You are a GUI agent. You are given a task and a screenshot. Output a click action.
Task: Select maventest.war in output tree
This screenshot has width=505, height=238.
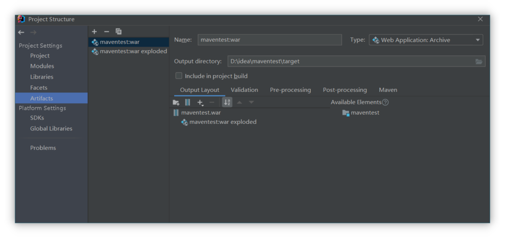point(197,113)
